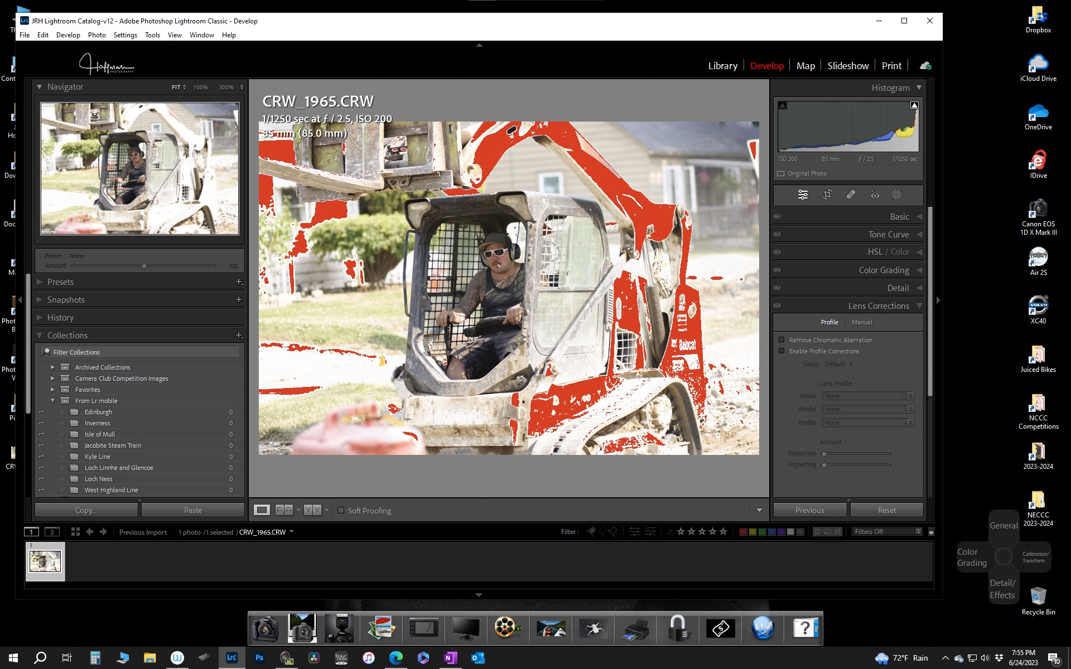Click the Previous button
Screen dimensions: 1071x669
809,510
